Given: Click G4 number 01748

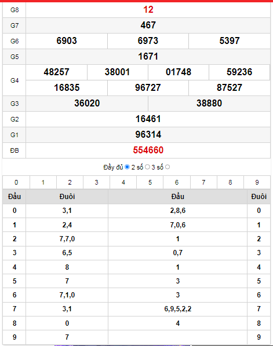Looking at the screenshot, I should (x=179, y=72).
